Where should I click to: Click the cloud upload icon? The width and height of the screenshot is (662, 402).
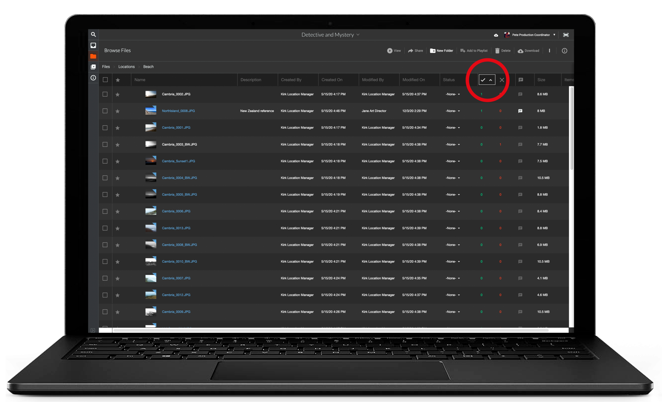tap(496, 35)
